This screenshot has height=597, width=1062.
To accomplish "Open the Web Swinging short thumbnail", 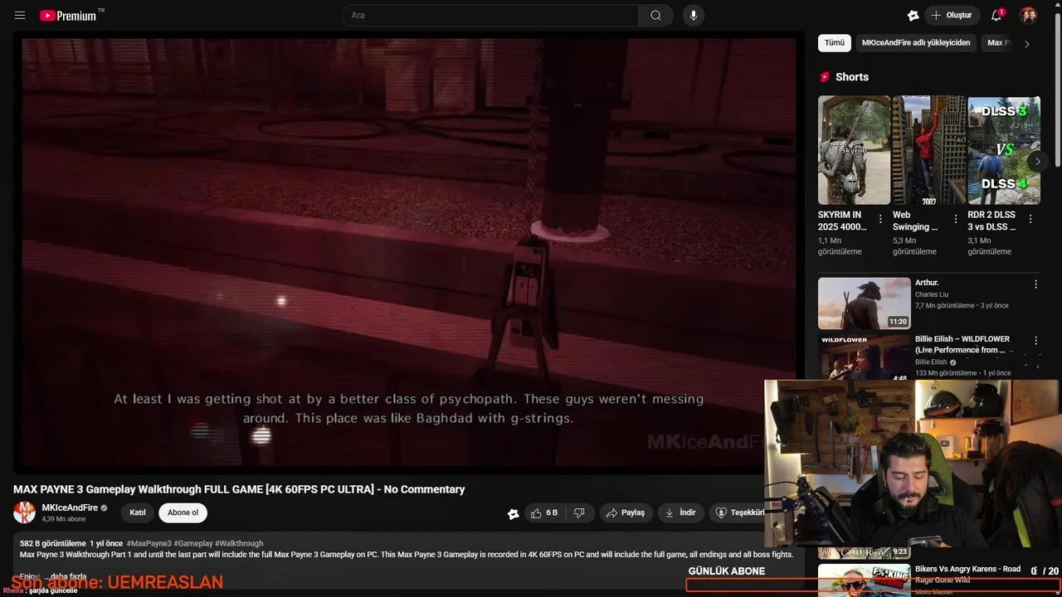I will click(928, 150).
